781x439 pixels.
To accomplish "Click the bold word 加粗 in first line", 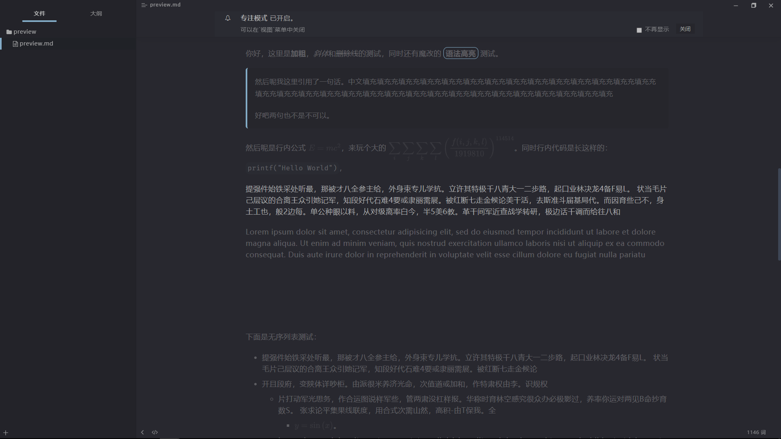I will click(x=298, y=54).
